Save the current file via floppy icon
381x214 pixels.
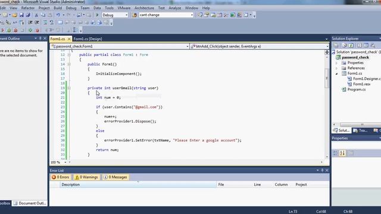click(x=21, y=15)
